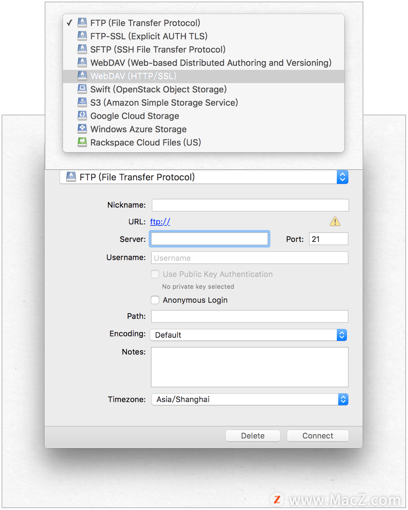Click drive icon in protocol selector field
This screenshot has width=408, height=510.
coord(71,177)
